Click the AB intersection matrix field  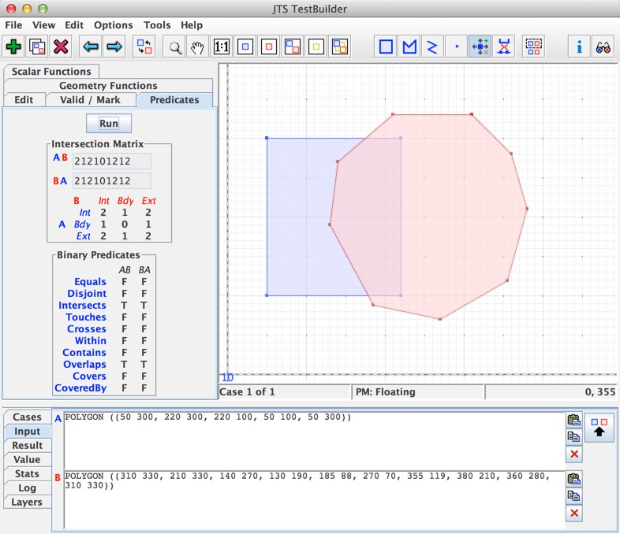coord(112,161)
